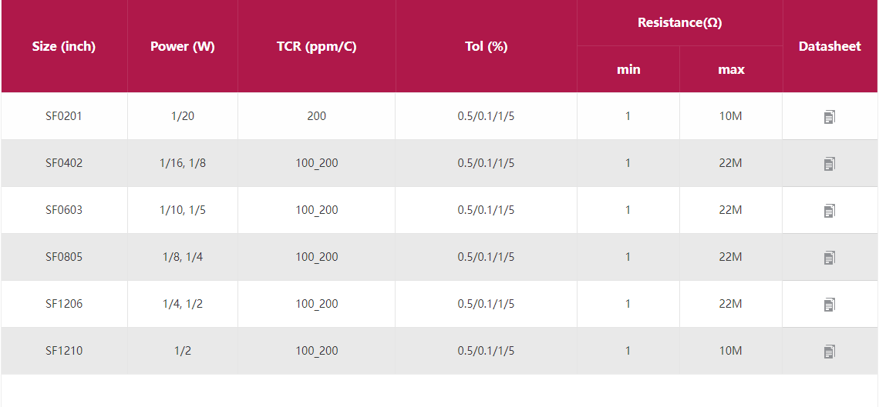Screen dimensions: 879x407
Task: Click the 1/16, 1/8 power cell
Action: click(183, 163)
